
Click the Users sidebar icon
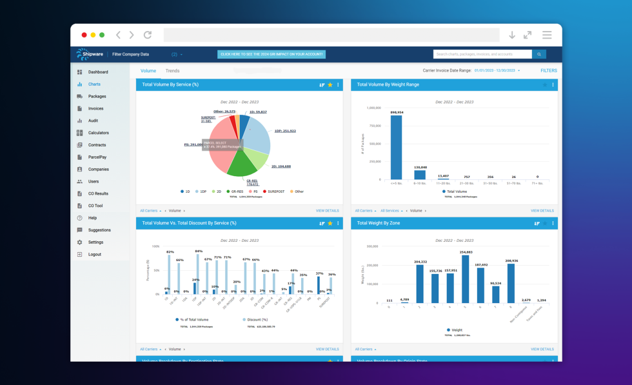pyautogui.click(x=80, y=182)
